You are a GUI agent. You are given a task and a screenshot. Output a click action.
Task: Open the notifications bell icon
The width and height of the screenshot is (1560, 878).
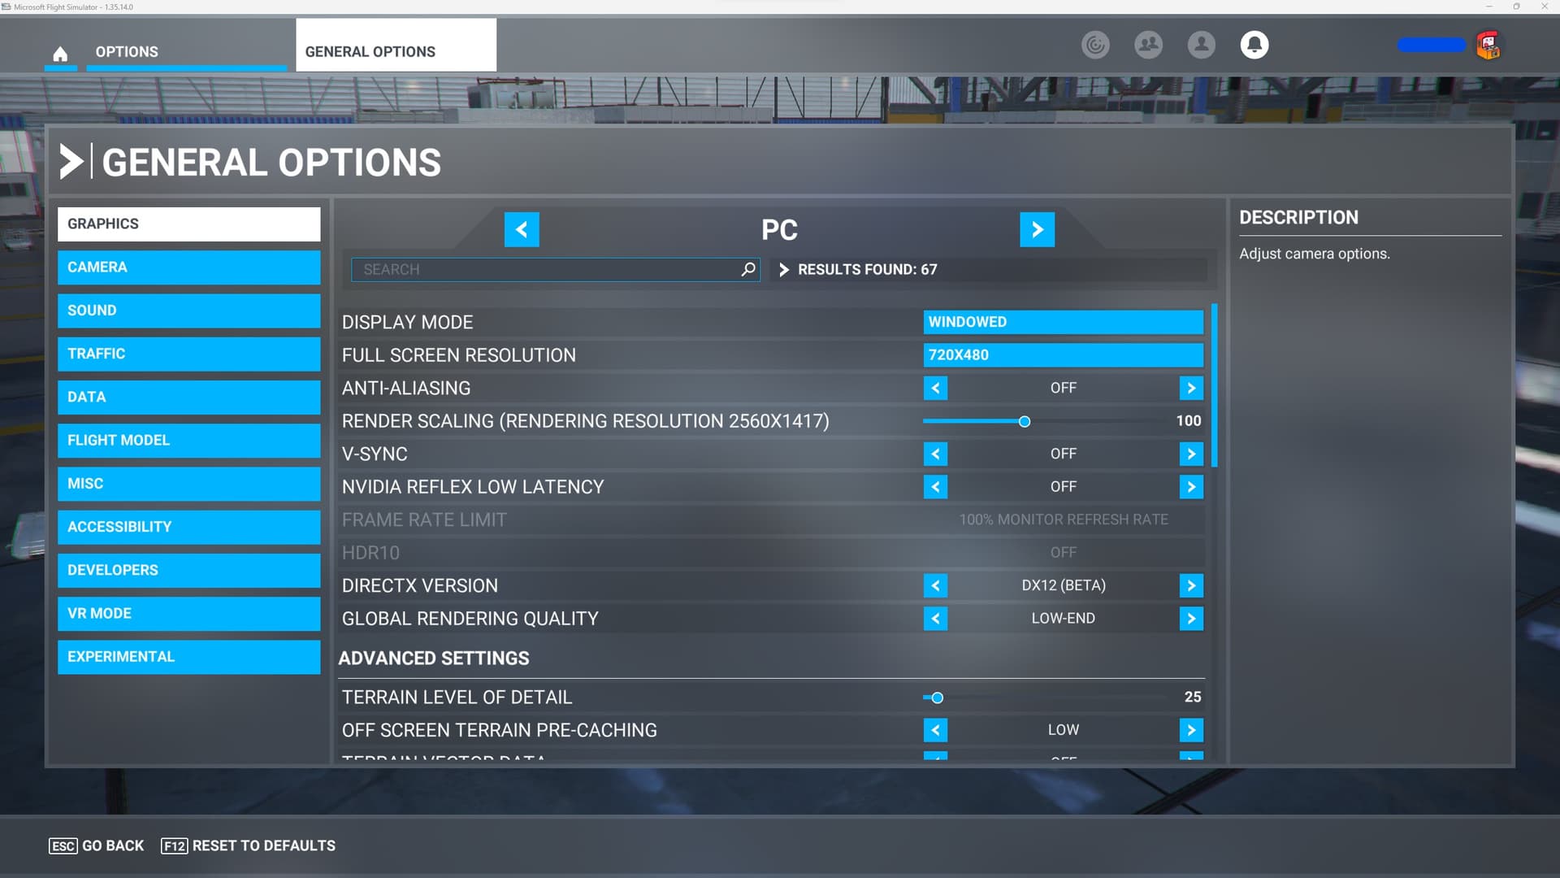pyautogui.click(x=1254, y=45)
